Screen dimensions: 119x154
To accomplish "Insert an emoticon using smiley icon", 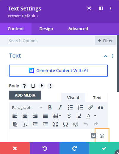I will (x=76, y=124).
